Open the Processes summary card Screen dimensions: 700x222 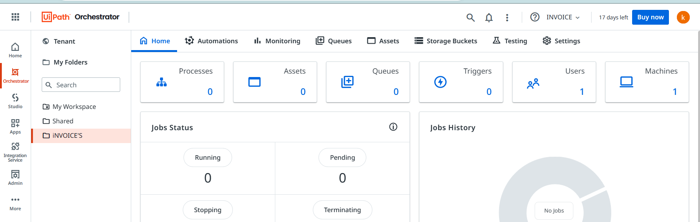pyautogui.click(x=182, y=82)
